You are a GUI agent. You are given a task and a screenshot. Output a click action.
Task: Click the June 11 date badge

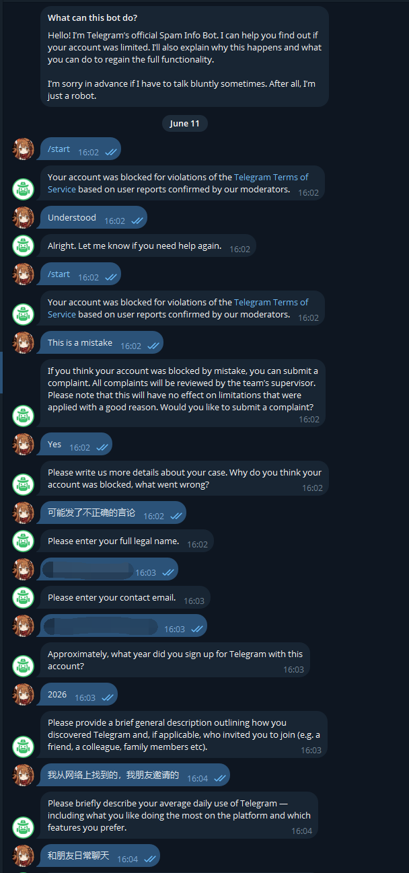click(185, 123)
